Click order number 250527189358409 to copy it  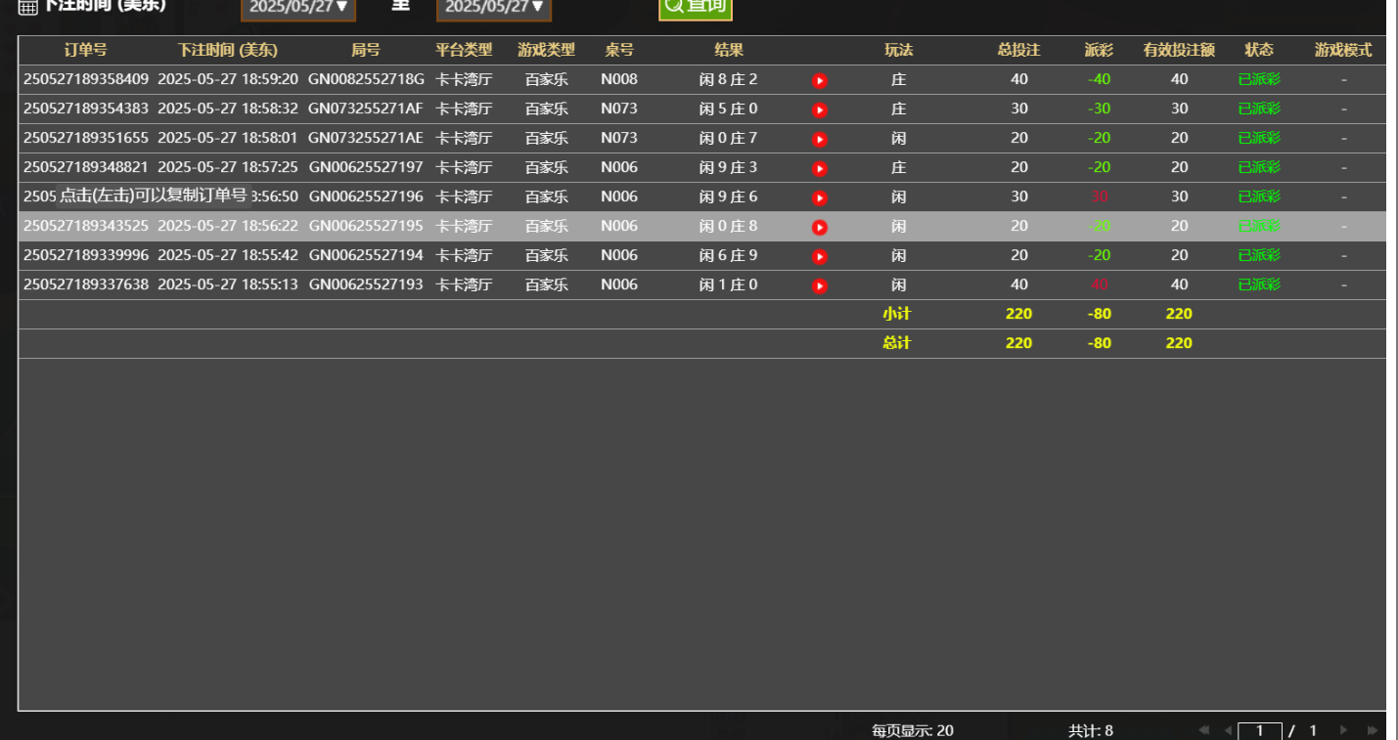coord(84,79)
